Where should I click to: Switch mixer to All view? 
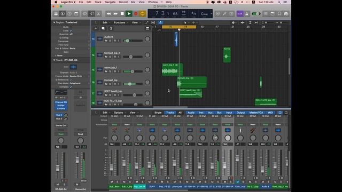click(x=180, y=113)
